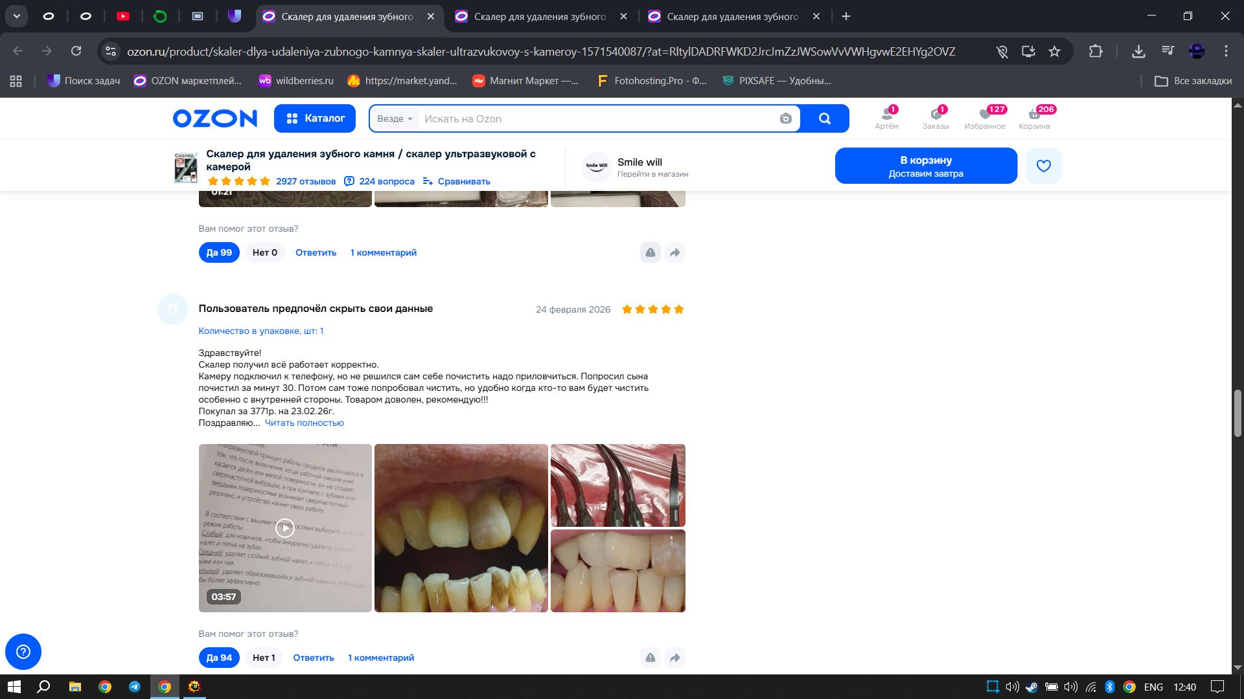Play the 03:57 review video thumbnail
The width and height of the screenshot is (1244, 699).
(285, 527)
